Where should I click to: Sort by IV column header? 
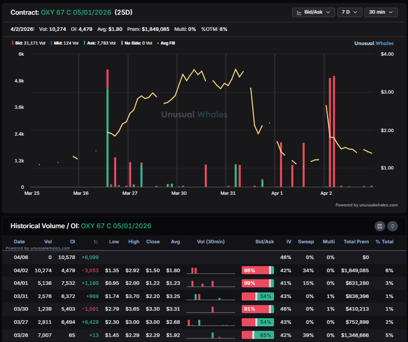click(x=289, y=242)
